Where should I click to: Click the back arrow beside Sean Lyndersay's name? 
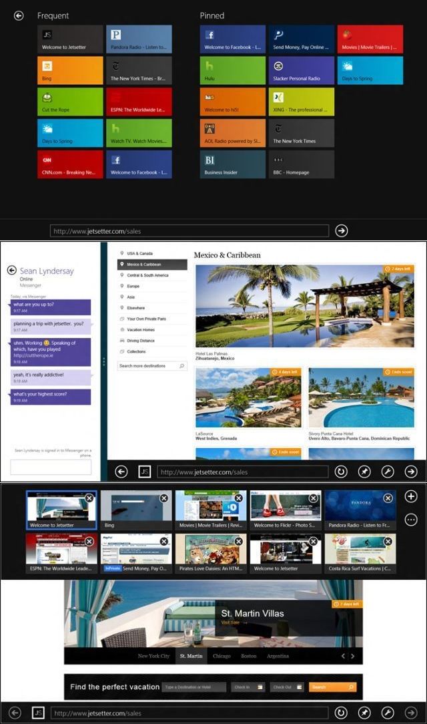tap(11, 270)
